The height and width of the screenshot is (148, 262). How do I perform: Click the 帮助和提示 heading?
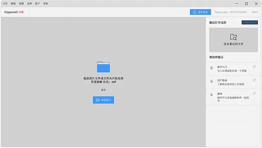(x=216, y=57)
